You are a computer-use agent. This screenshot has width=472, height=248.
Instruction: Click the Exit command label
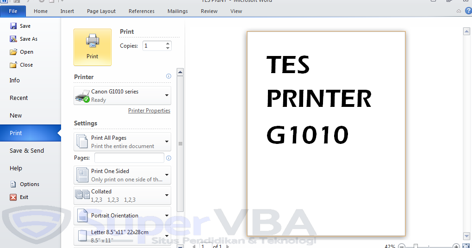coord(24,197)
